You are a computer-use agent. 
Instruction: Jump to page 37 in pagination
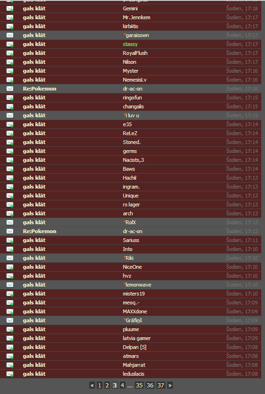(161, 385)
